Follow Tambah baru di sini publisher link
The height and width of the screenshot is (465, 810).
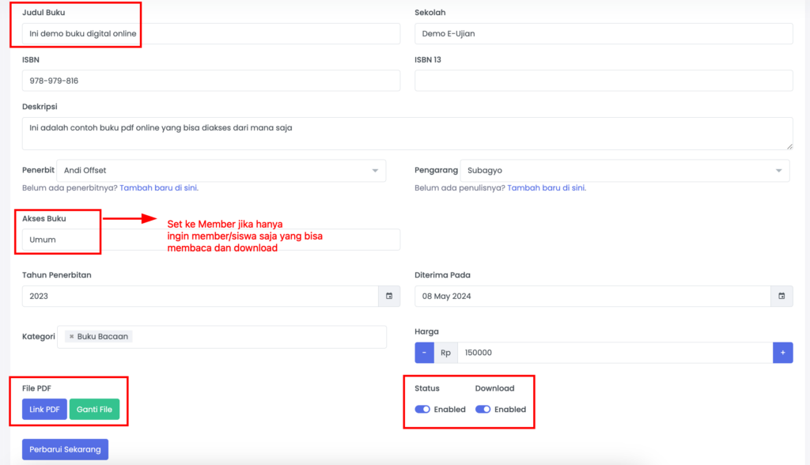coord(159,188)
